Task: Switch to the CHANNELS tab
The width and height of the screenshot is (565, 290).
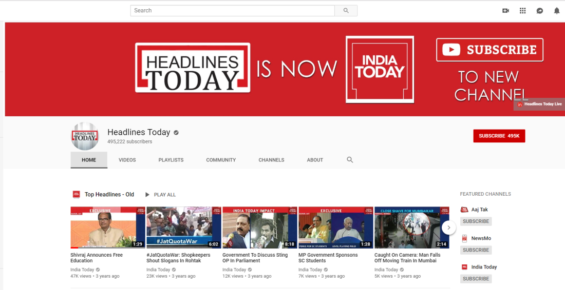Action: [x=271, y=160]
